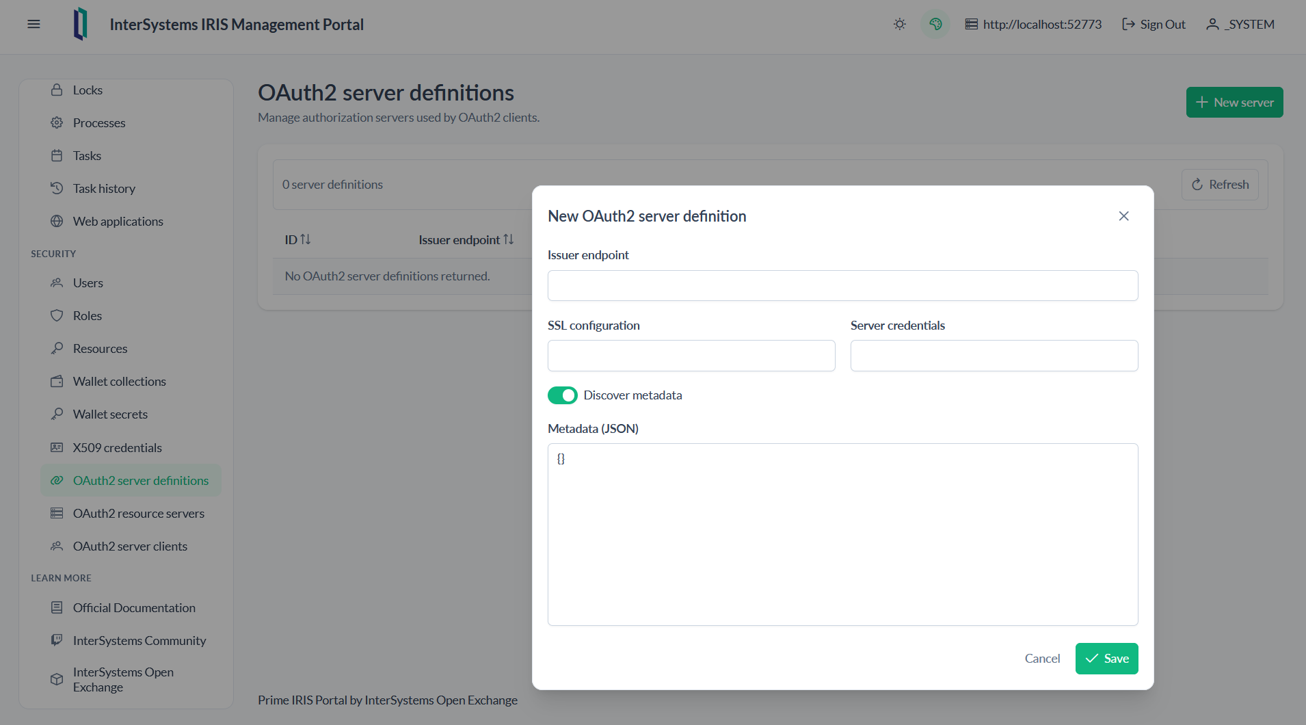Toggle the Discover metadata switch
The width and height of the screenshot is (1306, 725).
pos(562,395)
